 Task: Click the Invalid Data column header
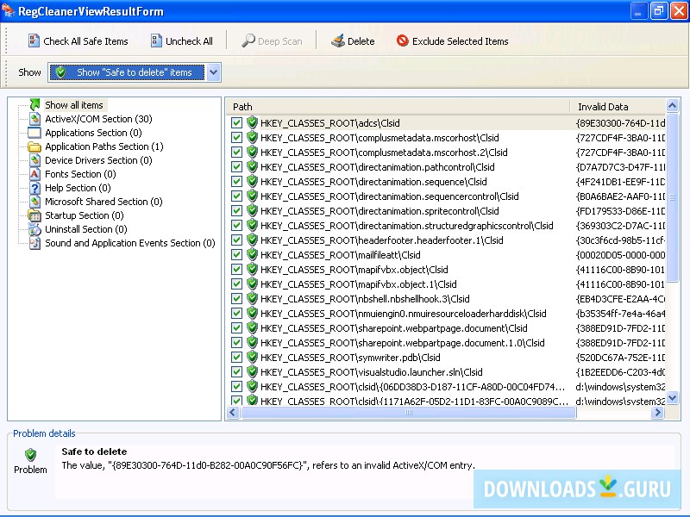pyautogui.click(x=618, y=106)
